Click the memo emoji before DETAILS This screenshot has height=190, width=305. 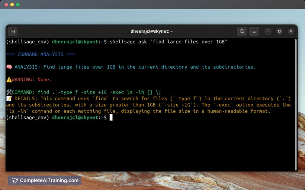tap(9, 98)
